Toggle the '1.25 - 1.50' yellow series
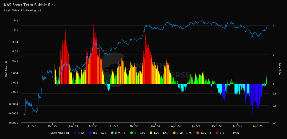 click(x=159, y=133)
